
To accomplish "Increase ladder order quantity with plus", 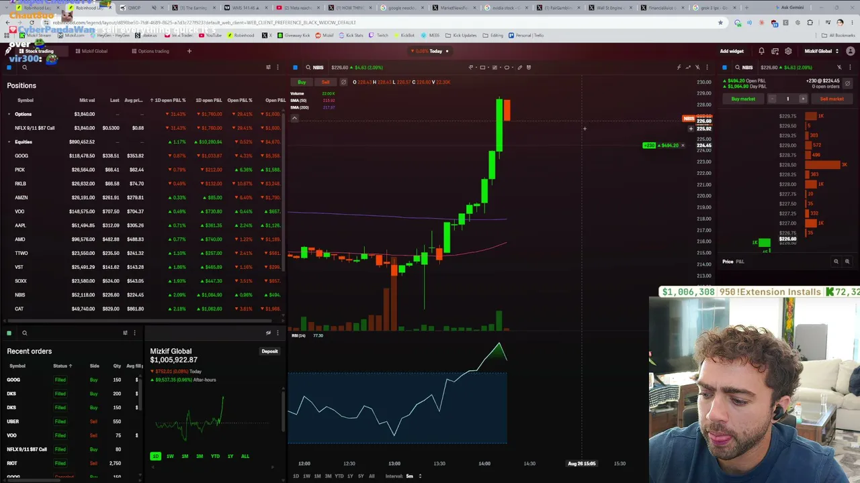I will pos(802,99).
